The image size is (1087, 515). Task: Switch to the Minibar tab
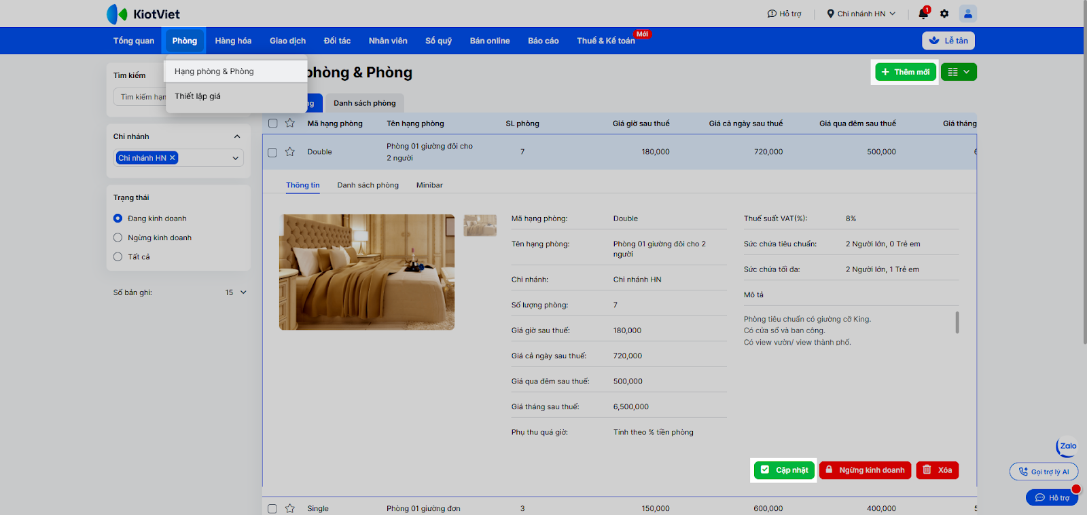[x=429, y=185]
